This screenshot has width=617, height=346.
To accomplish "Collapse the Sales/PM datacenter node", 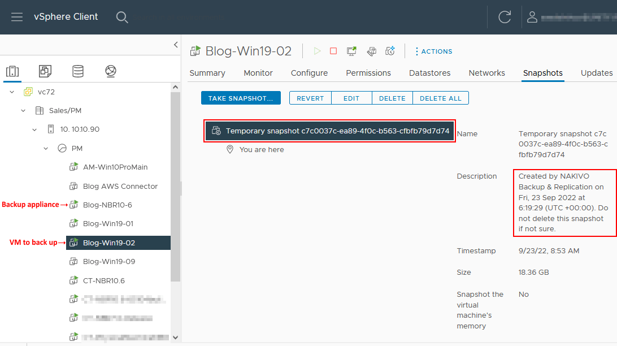I will point(23,111).
